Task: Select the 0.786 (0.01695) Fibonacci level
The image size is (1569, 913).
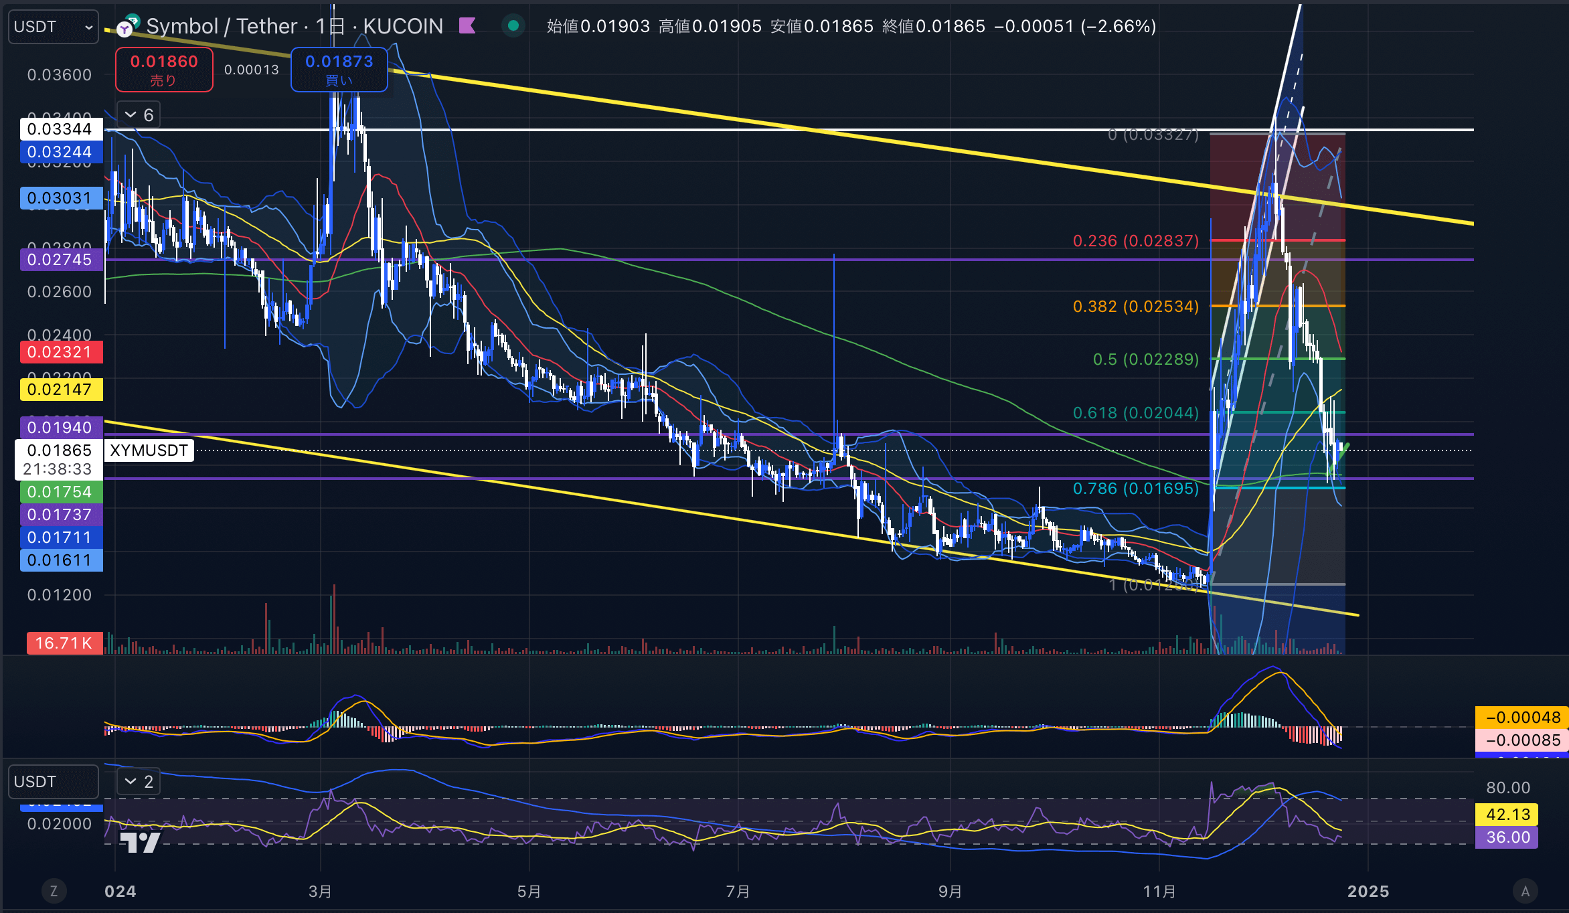Action: 1136,489
